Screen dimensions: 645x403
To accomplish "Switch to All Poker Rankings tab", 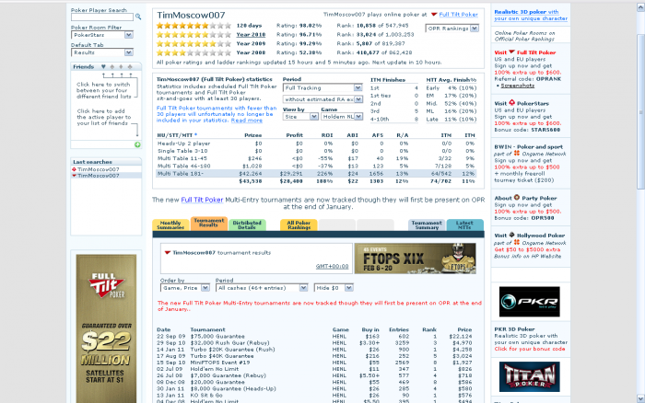I will tap(299, 225).
